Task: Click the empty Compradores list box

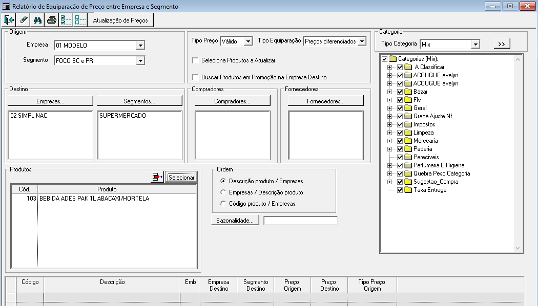Action: (232, 135)
